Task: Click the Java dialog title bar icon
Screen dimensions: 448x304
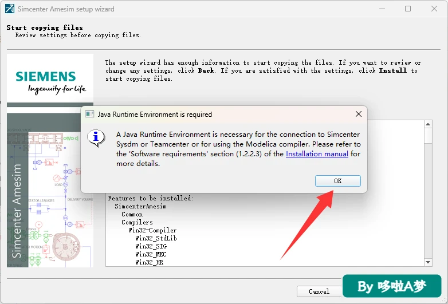Action: pyautogui.click(x=90, y=114)
